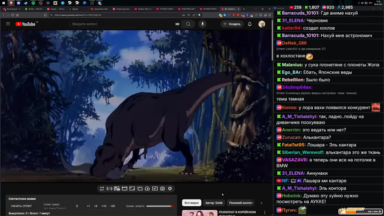
Task: Select the Автор: Solek chip
Action: pyautogui.click(x=214, y=203)
